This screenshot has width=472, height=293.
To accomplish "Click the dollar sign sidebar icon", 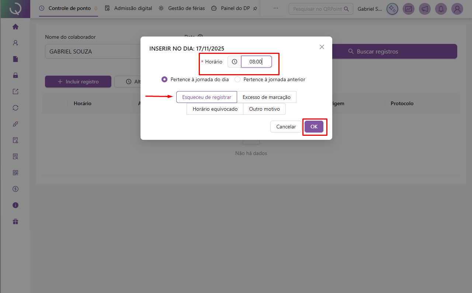I will [15, 189].
